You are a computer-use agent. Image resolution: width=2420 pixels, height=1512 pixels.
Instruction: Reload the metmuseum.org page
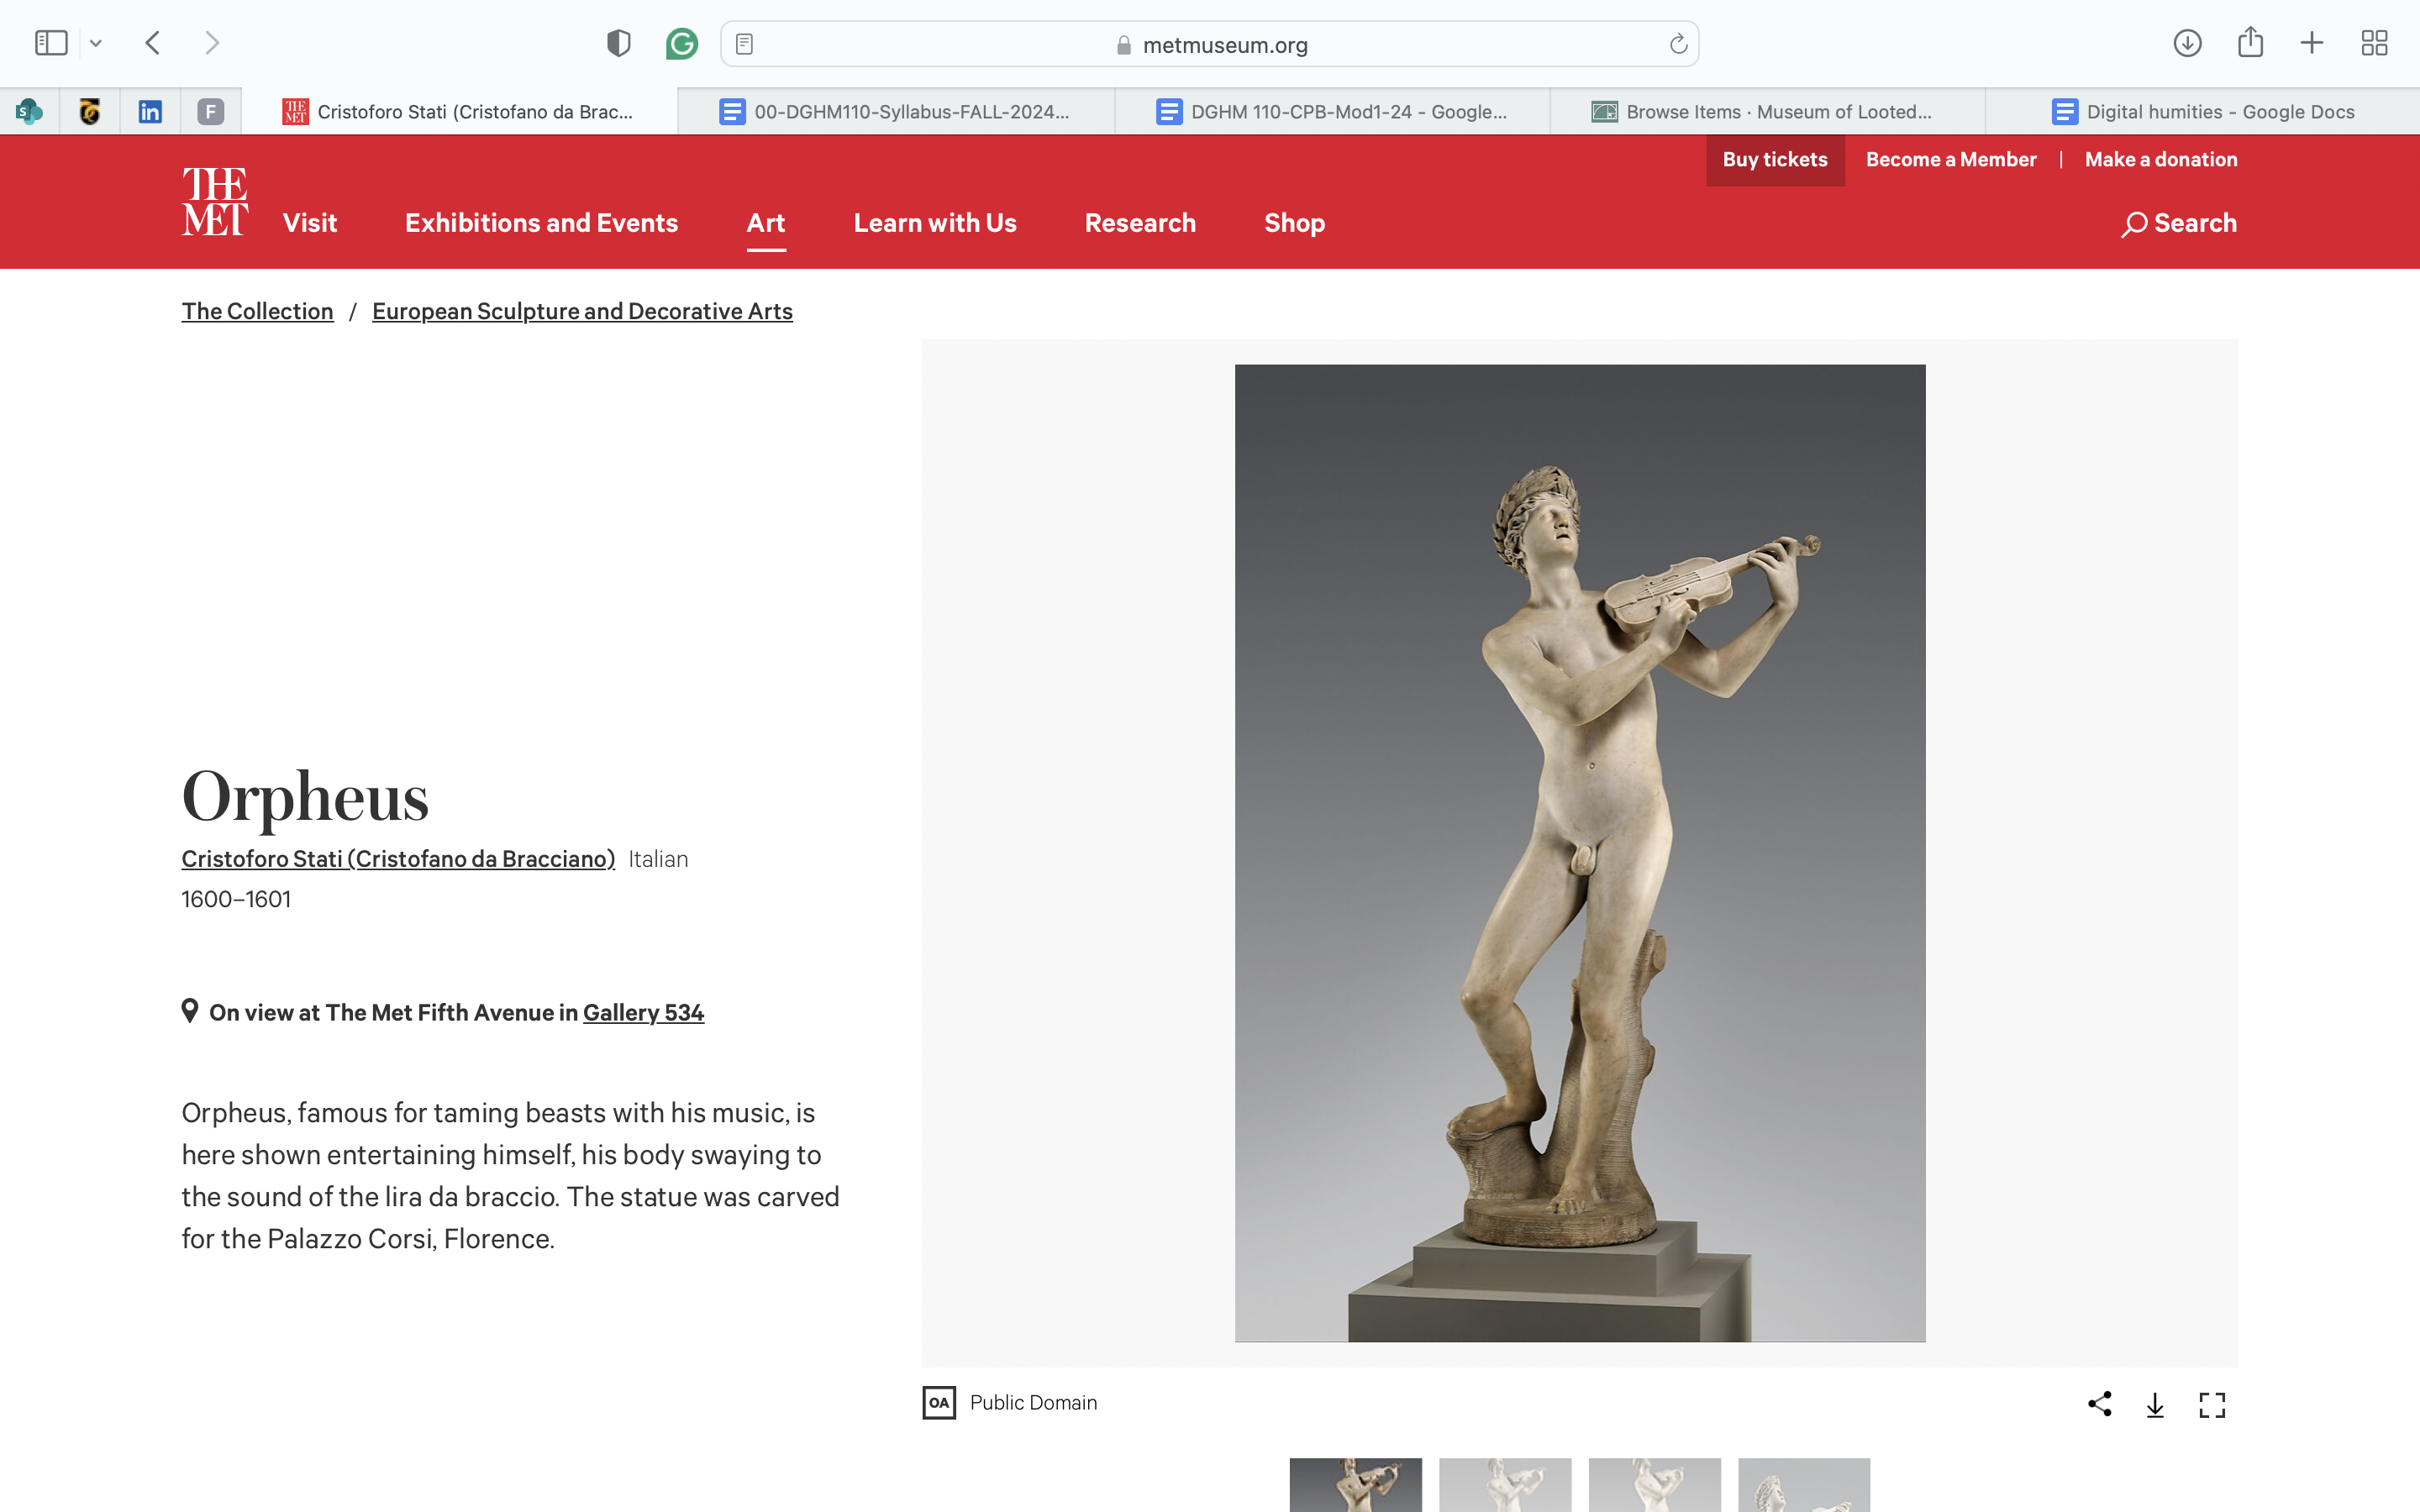point(1678,44)
